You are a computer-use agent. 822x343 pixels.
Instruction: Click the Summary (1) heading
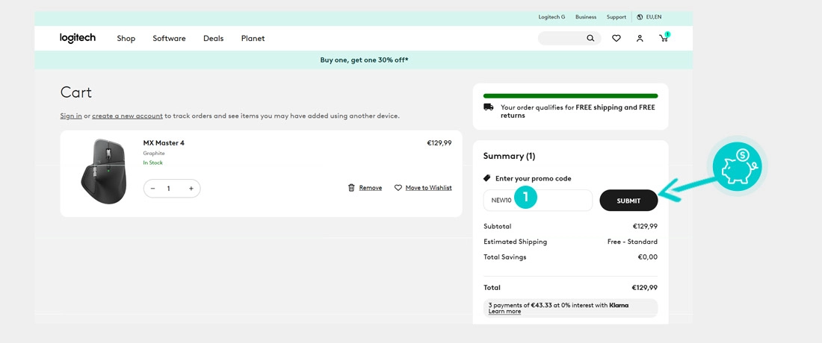click(509, 156)
